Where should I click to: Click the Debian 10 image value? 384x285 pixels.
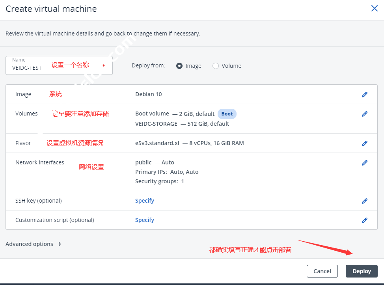point(148,94)
